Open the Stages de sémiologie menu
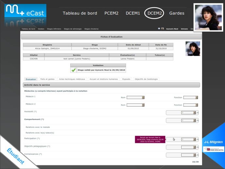 point(72,29)
